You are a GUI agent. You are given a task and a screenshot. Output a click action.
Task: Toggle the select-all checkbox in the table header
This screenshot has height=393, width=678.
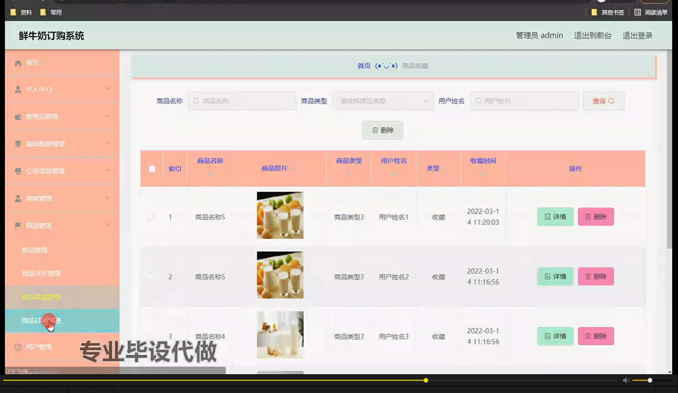coord(152,168)
